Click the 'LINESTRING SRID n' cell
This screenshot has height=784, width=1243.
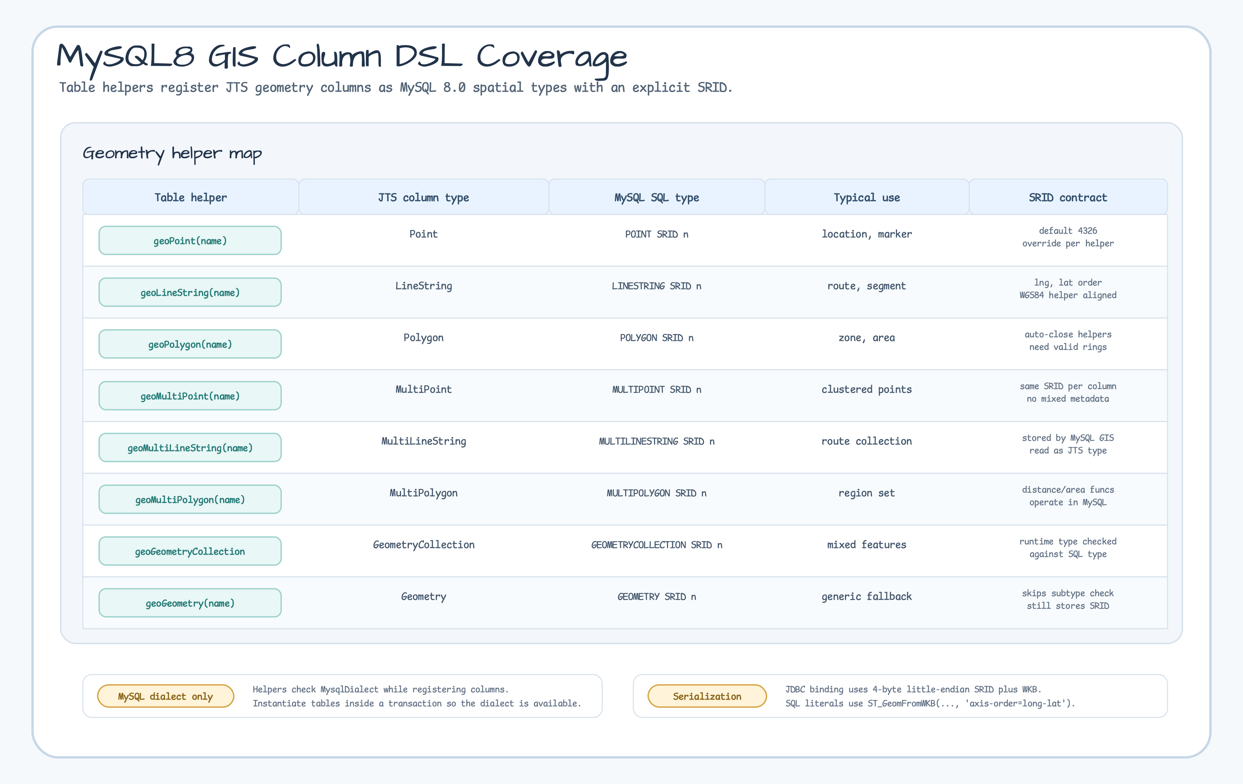657,286
